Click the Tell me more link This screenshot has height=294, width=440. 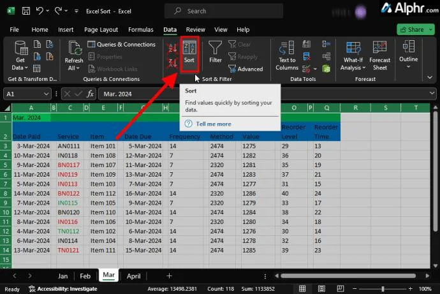(x=213, y=124)
